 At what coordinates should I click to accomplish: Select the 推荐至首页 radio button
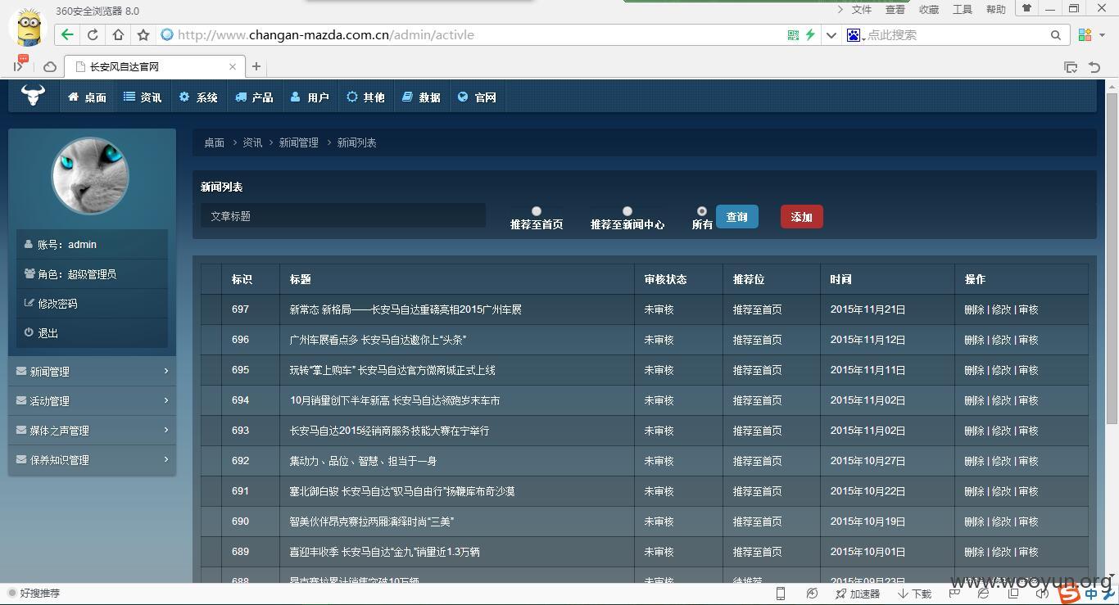pyautogui.click(x=537, y=211)
